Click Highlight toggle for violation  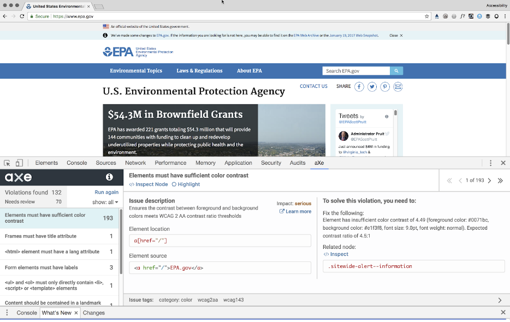(x=186, y=184)
